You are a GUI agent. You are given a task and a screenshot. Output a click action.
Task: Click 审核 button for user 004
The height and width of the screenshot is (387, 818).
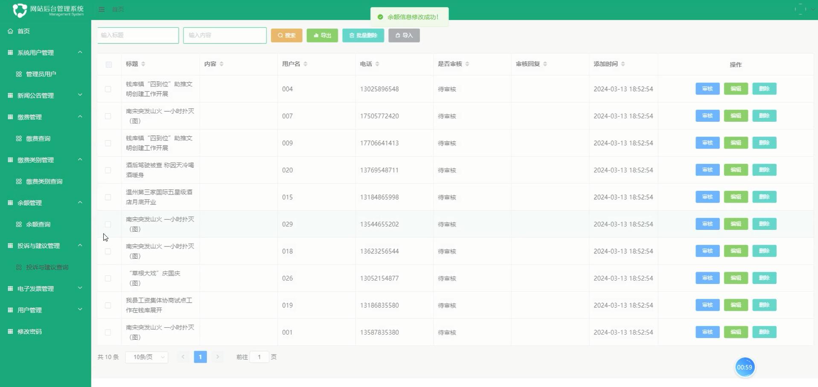pyautogui.click(x=707, y=89)
